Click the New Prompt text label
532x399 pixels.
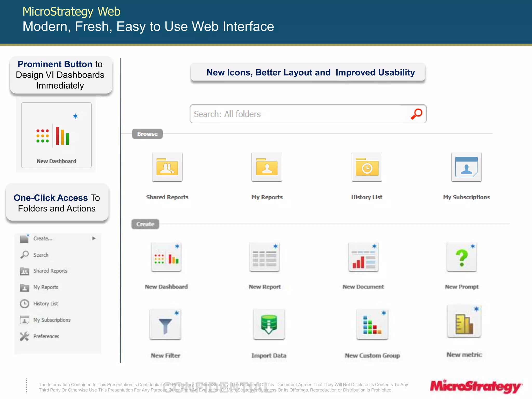tap(462, 287)
